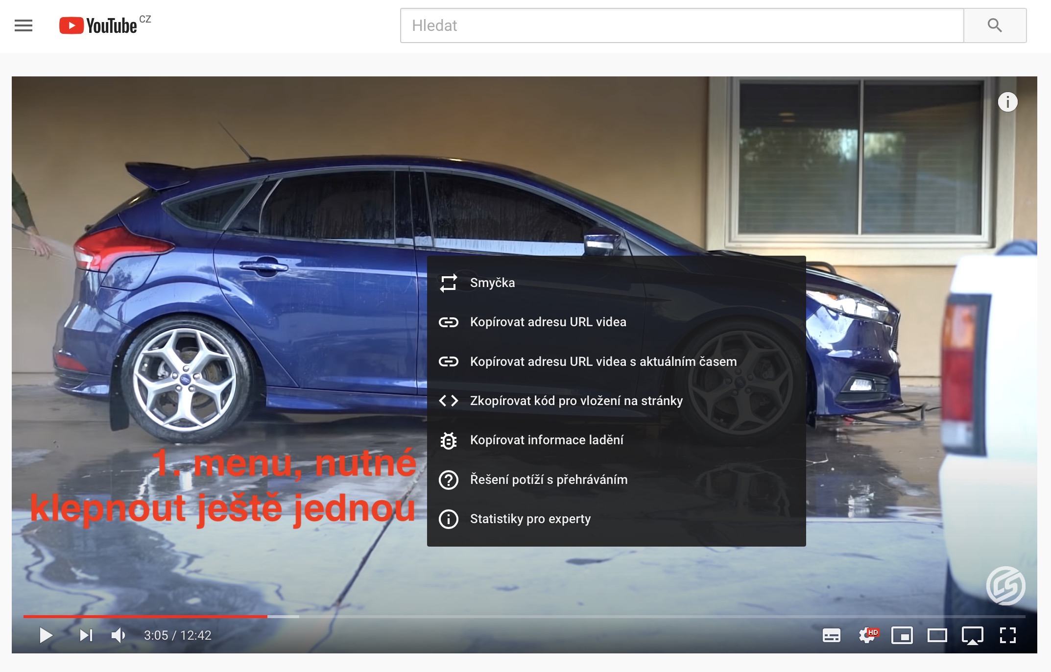The width and height of the screenshot is (1051, 672).
Task: Select Zkopírovat kód pro vložení na stránky
Action: tap(576, 401)
